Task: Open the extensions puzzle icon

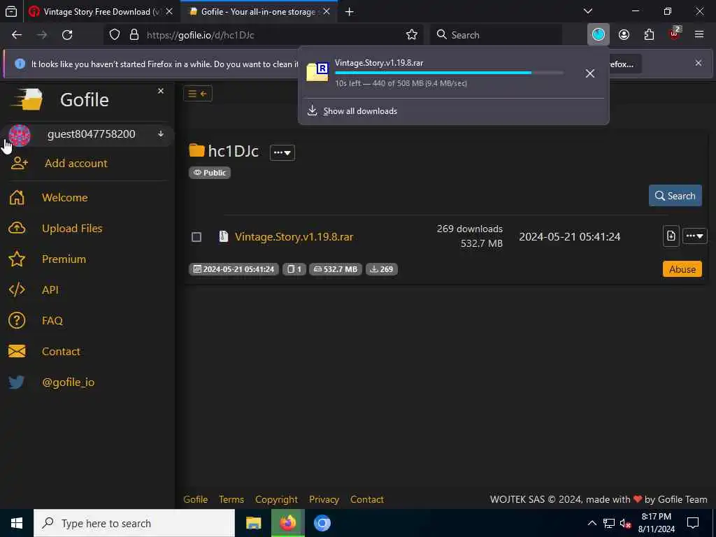Action: pos(649,35)
